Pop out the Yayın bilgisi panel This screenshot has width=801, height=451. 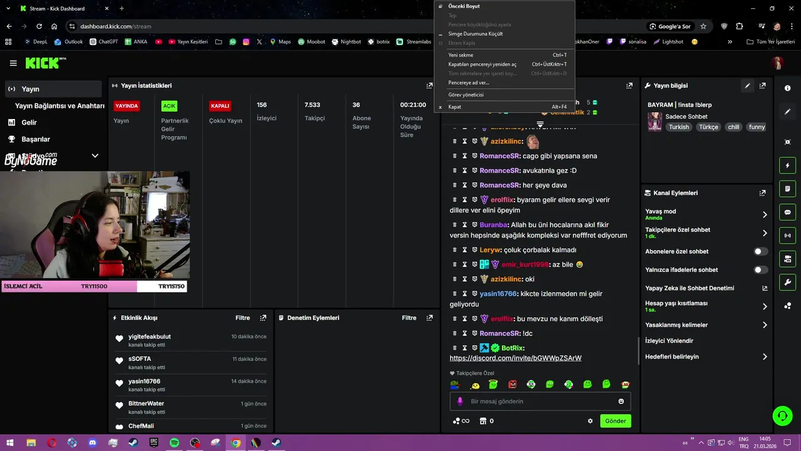point(762,86)
